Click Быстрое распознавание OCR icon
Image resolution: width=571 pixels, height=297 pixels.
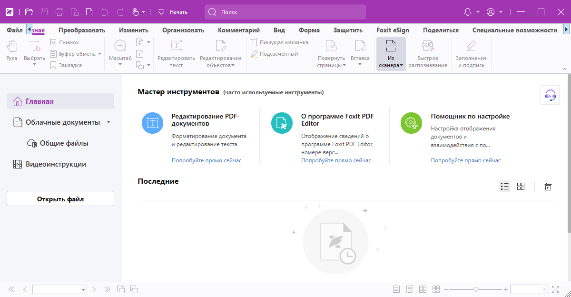coord(427,53)
